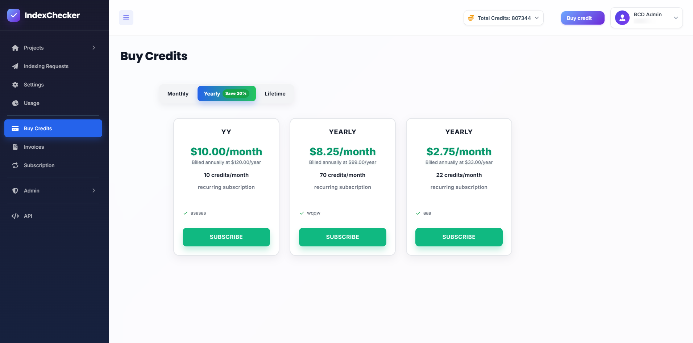Expand the Projects submenu chevron

[x=94, y=48]
